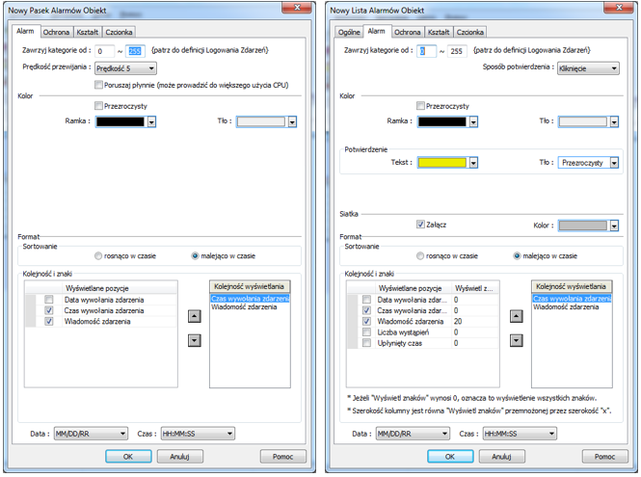Open Sposób potwierdzenia dropdown
Screen dimensions: 641x477
[x=588, y=68]
